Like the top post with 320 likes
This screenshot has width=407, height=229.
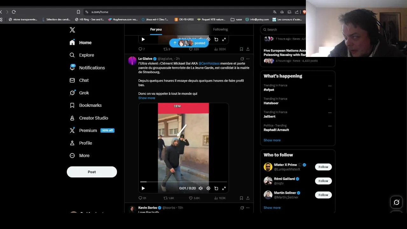point(194,49)
